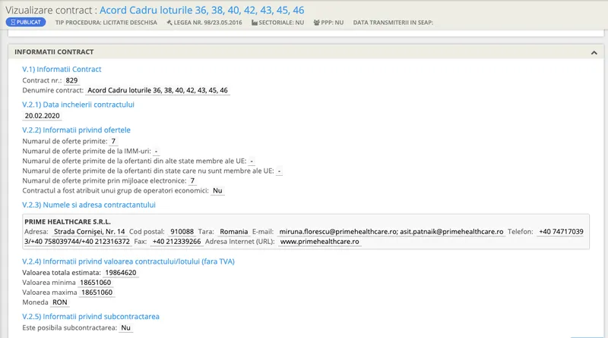The height and width of the screenshot is (338, 608).
Task: Click the contract date 20.02.2020 field
Action: click(x=42, y=116)
